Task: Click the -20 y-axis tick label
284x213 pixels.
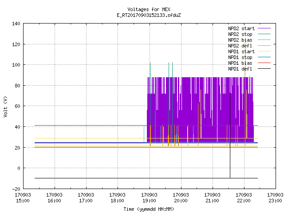Action: (16, 189)
